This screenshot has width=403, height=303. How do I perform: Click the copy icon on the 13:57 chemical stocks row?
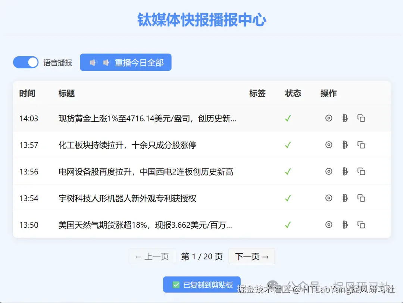point(361,145)
